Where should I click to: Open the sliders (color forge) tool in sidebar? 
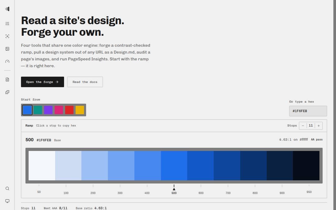[7, 24]
